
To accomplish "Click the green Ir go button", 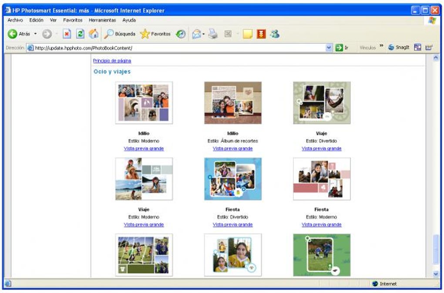I will [x=342, y=48].
